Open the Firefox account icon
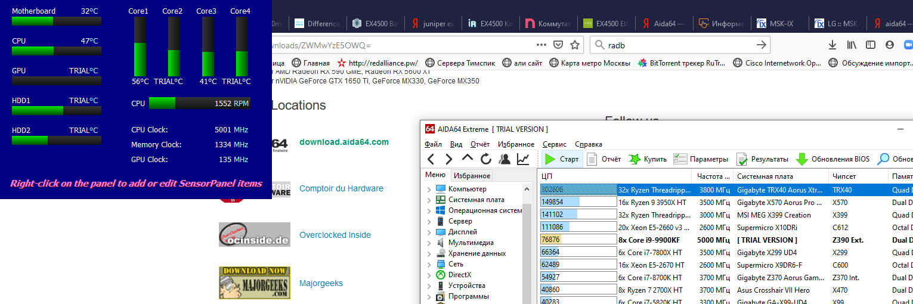Screen dimensions: 913x304 (x=890, y=45)
